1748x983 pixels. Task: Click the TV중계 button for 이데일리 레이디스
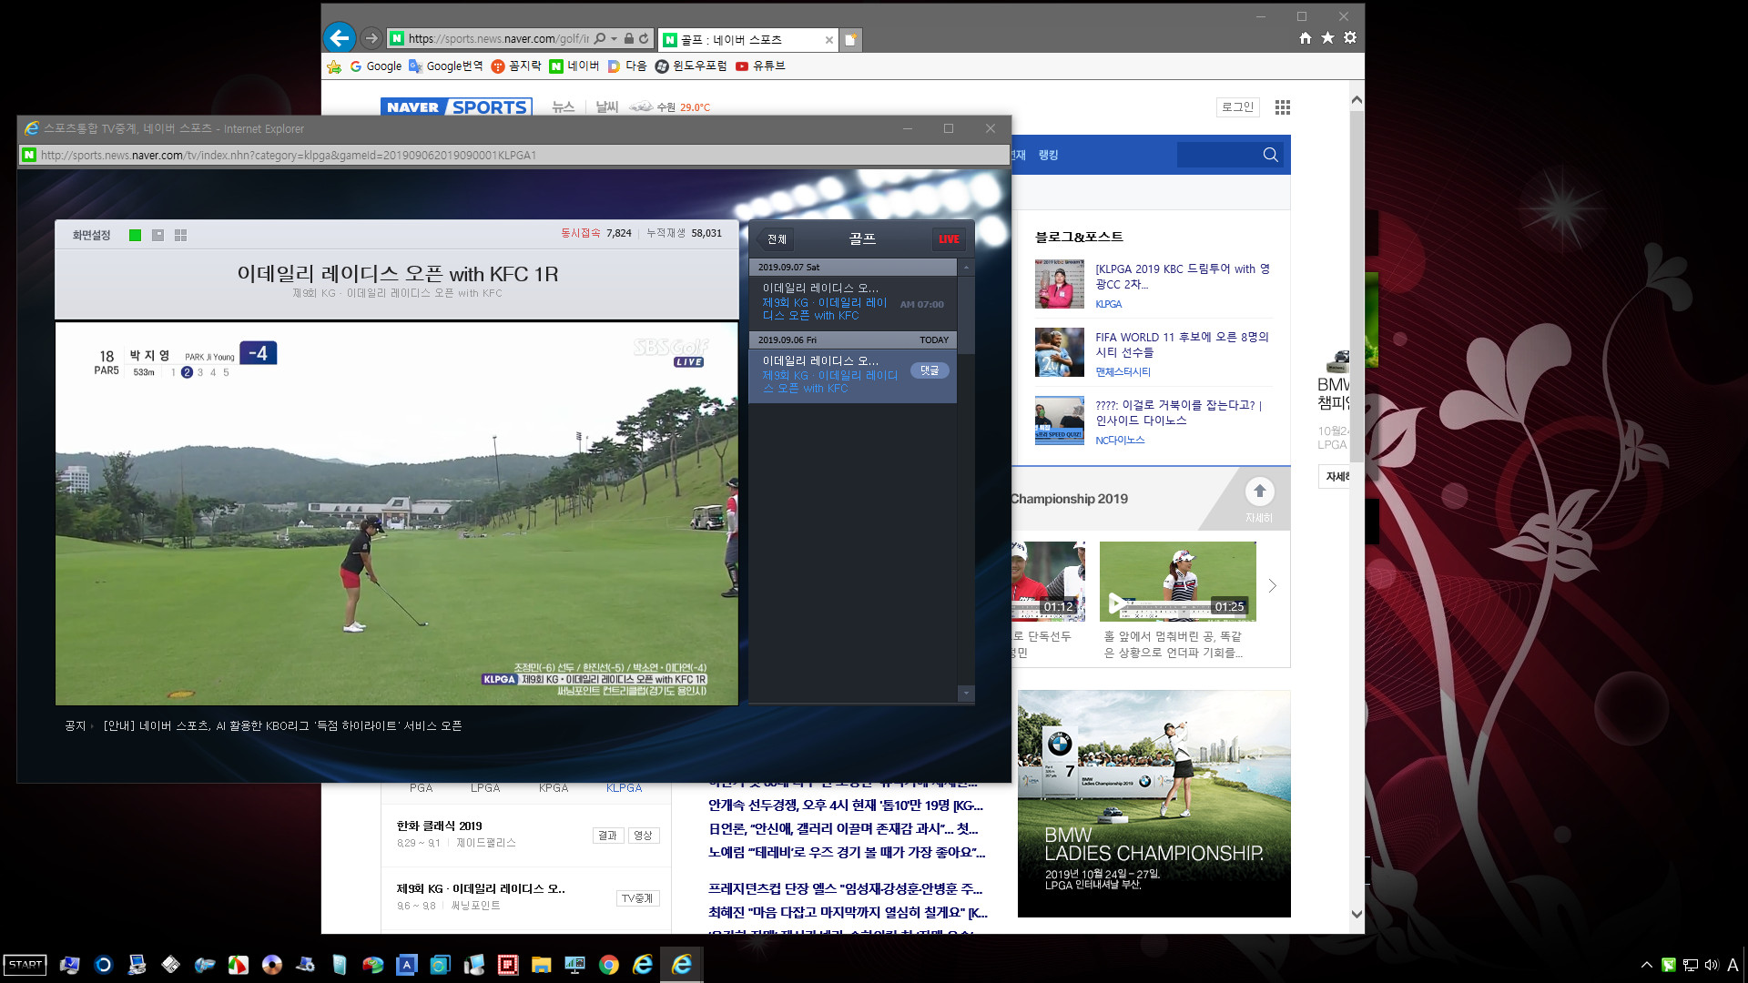637,898
